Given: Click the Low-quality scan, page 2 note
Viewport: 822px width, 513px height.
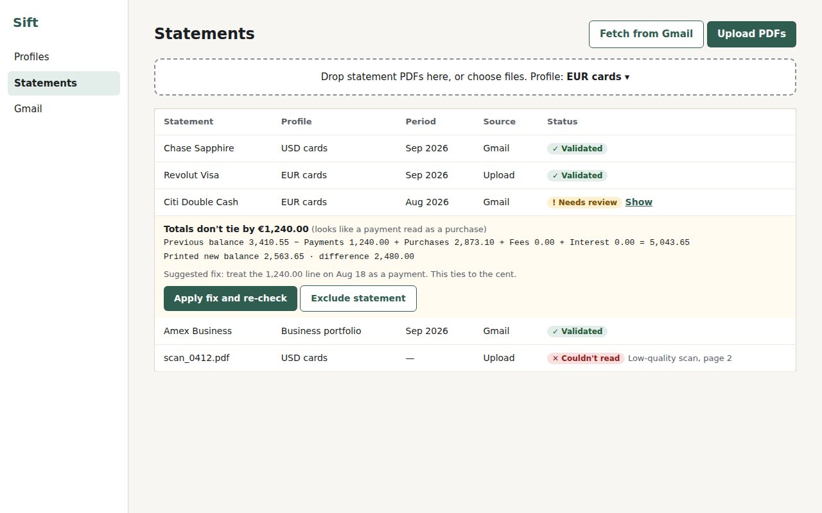Looking at the screenshot, I should pos(680,358).
